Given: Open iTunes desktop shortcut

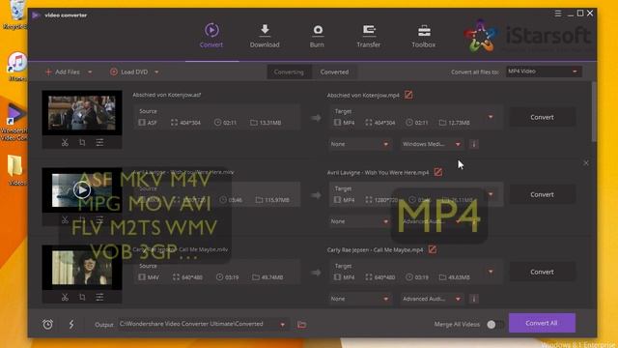Looking at the screenshot, I should (x=16, y=66).
